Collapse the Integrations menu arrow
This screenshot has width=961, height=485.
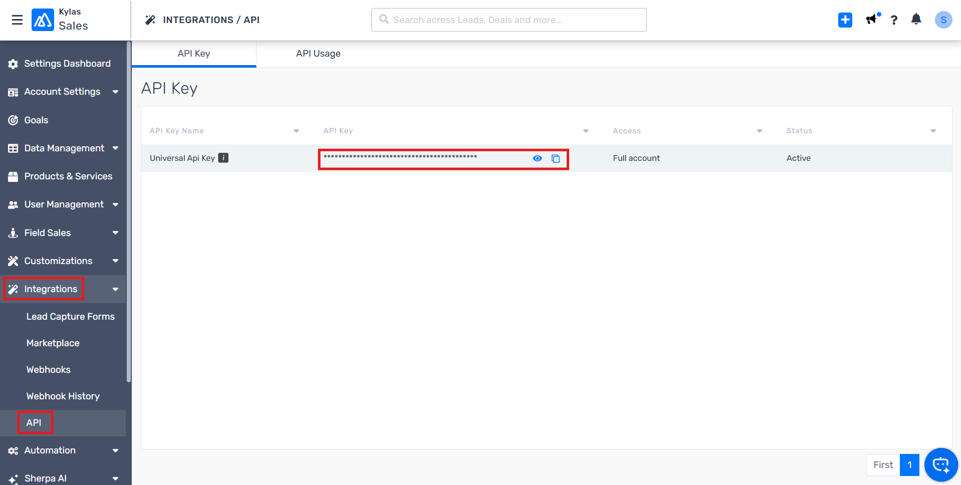[116, 289]
